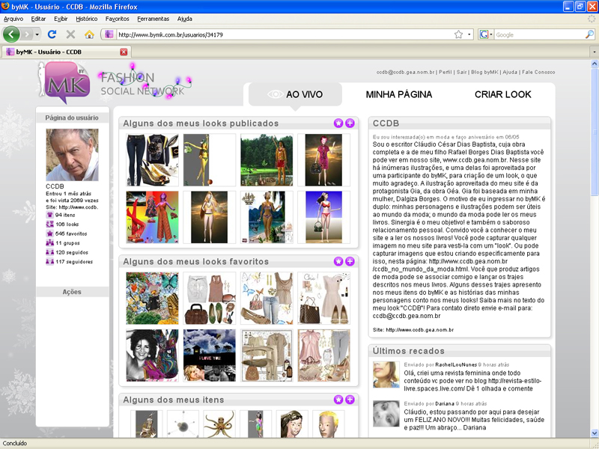
Task: Open the CCDB profile photo
Action: tap(72, 154)
